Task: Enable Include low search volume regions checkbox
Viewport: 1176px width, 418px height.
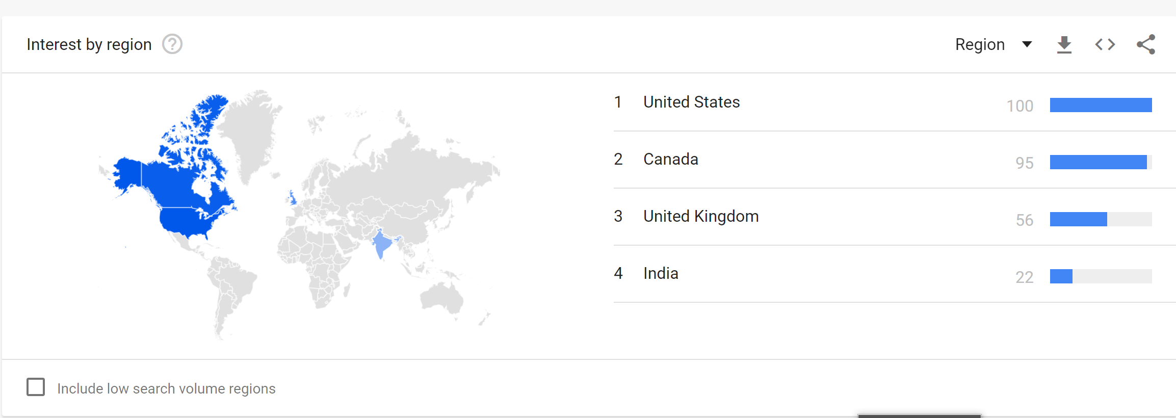Action: point(36,387)
